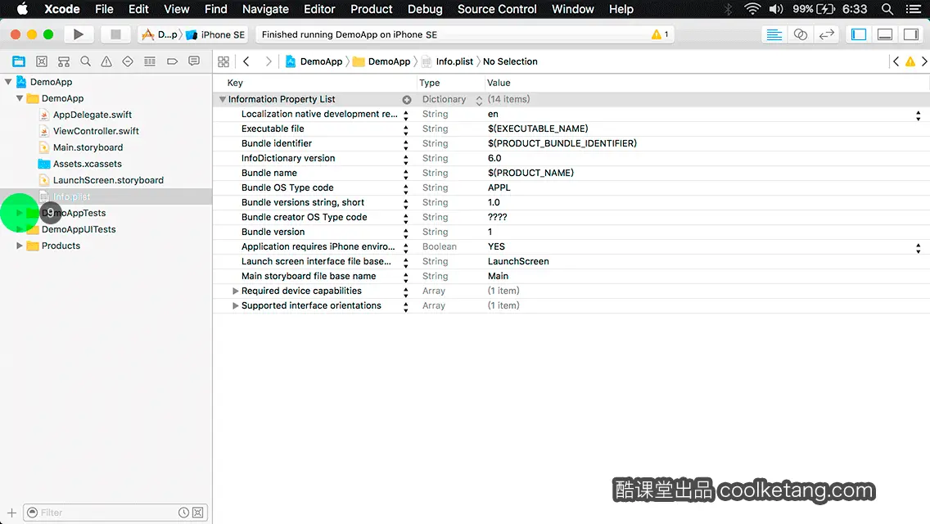Open the Editor menu
The image size is (930, 524).
pyautogui.click(x=319, y=9)
